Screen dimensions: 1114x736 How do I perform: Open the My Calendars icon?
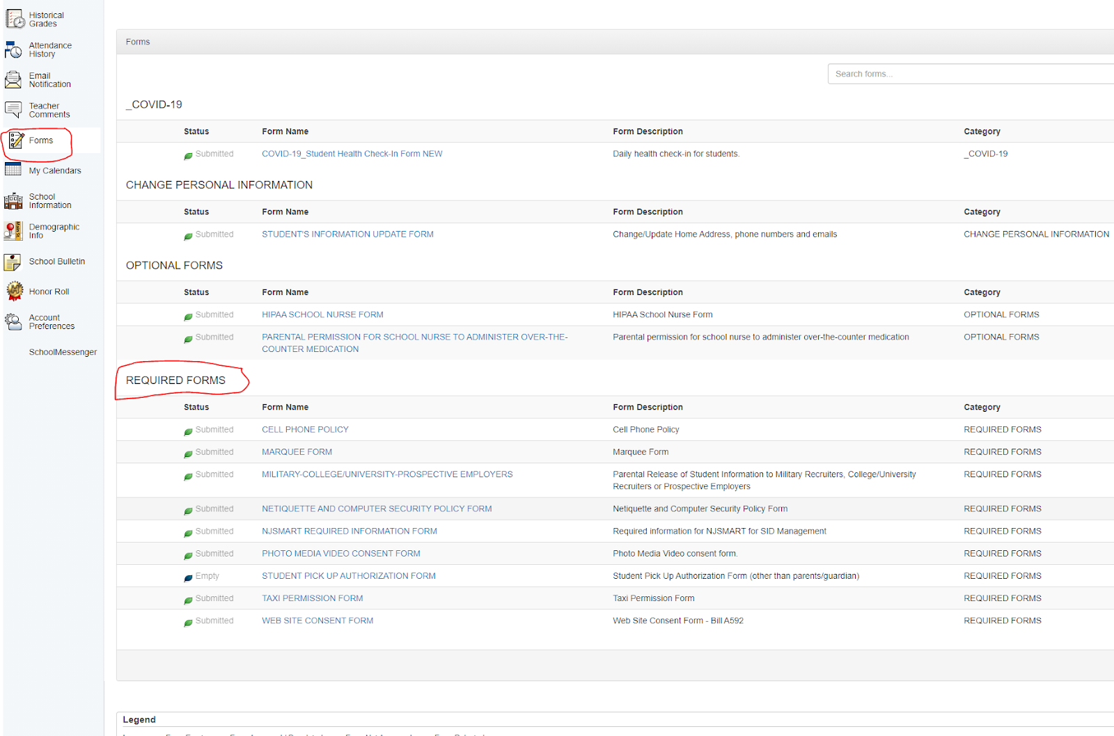point(13,170)
